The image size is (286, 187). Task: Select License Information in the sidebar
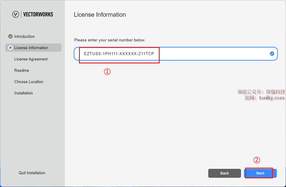tap(31, 48)
